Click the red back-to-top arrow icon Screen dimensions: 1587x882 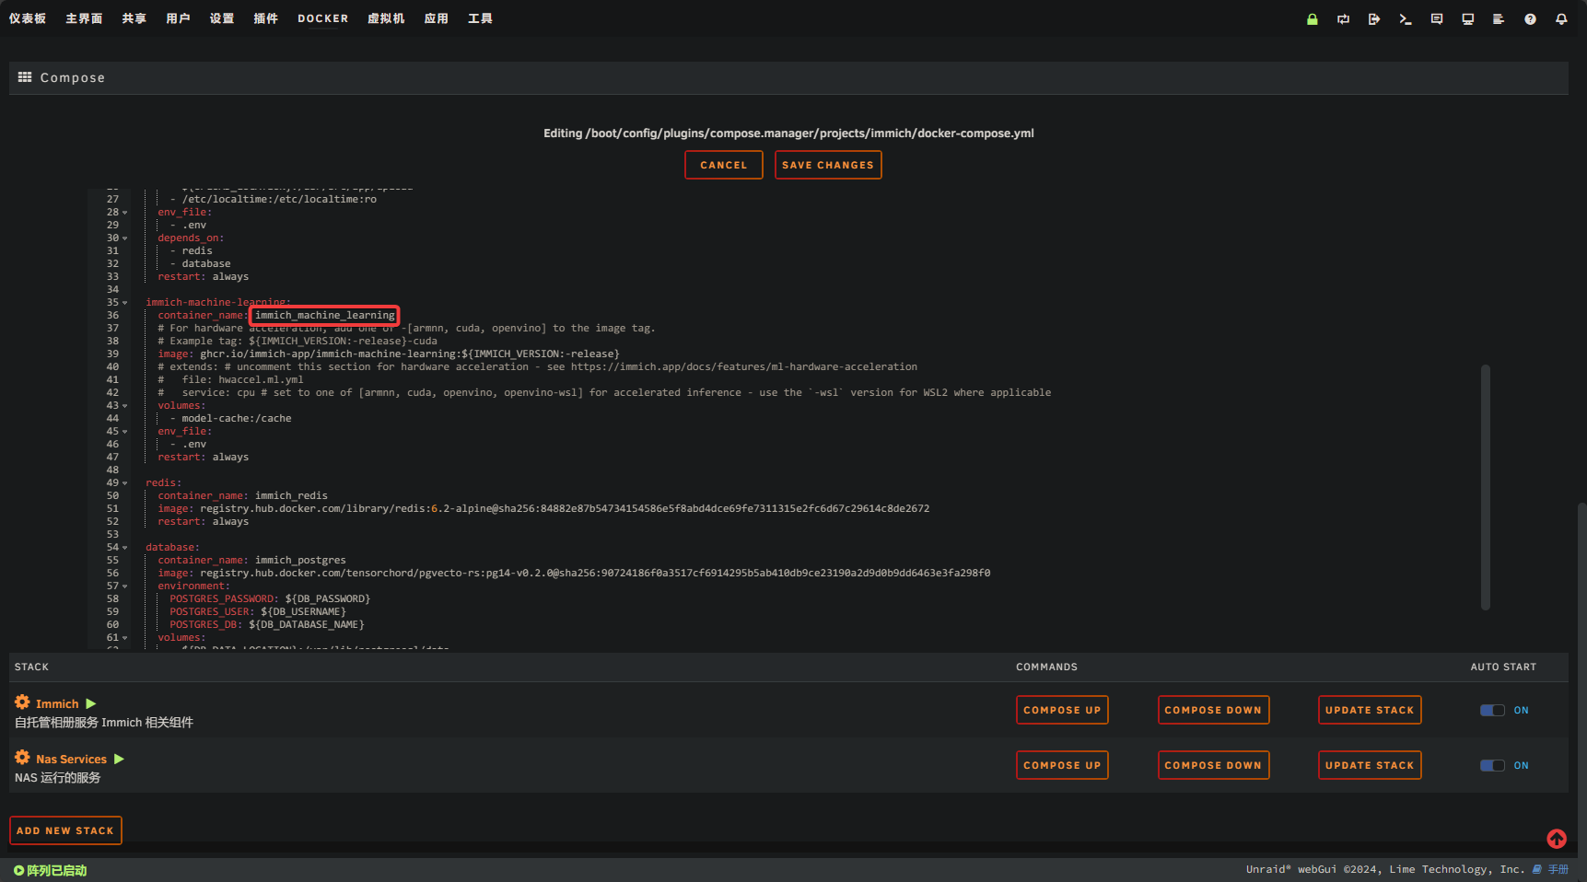click(1557, 839)
